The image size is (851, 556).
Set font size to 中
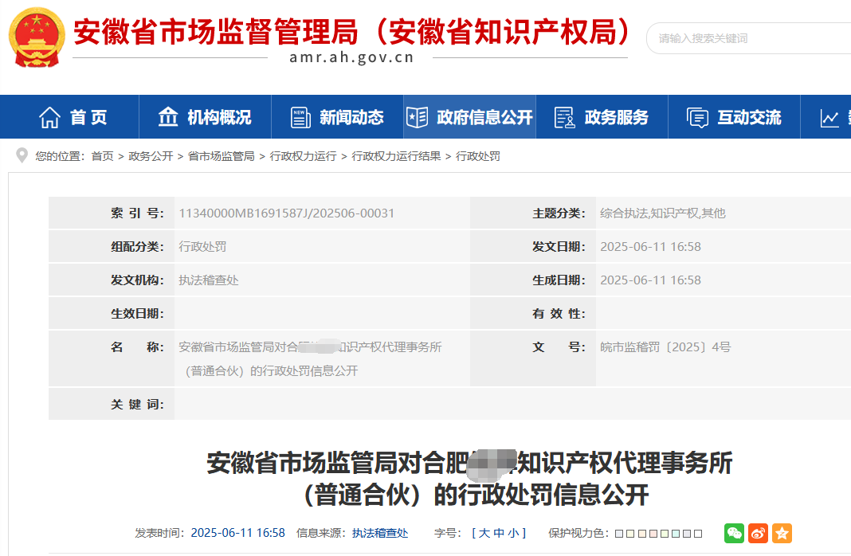coord(499,533)
